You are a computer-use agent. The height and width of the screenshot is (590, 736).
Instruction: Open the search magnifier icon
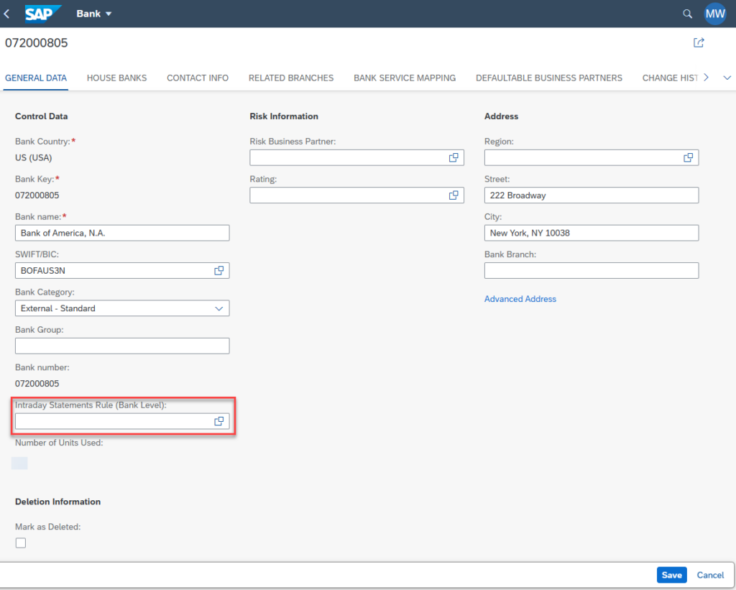(x=687, y=14)
